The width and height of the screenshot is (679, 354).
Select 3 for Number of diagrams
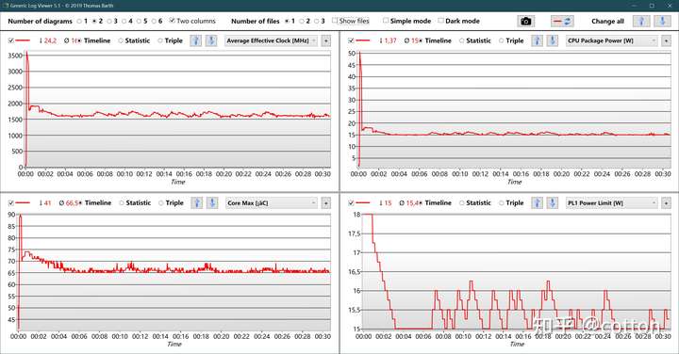(112, 21)
